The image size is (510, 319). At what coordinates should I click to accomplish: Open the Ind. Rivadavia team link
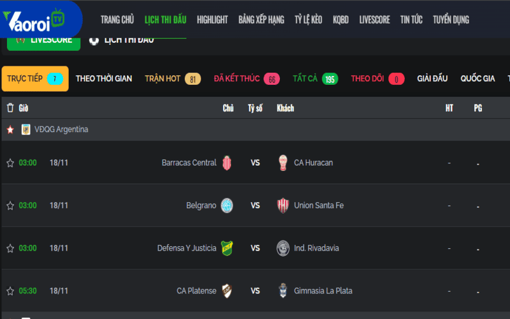click(316, 248)
